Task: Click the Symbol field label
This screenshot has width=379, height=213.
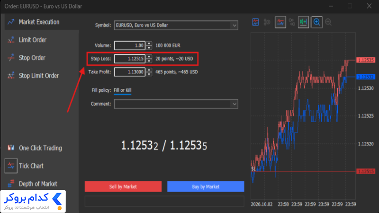Action: (103, 25)
